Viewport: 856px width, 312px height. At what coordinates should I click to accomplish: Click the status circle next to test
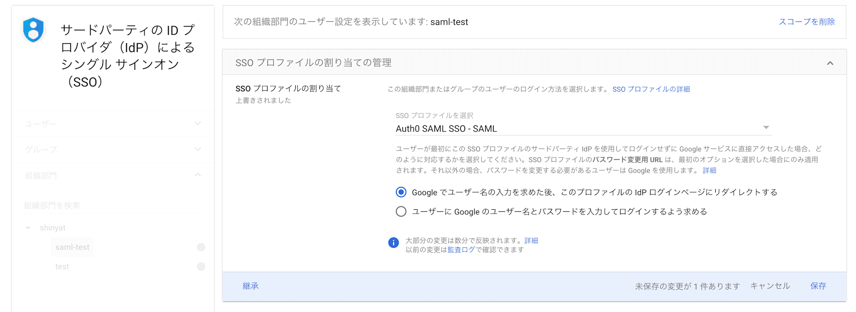(x=201, y=266)
